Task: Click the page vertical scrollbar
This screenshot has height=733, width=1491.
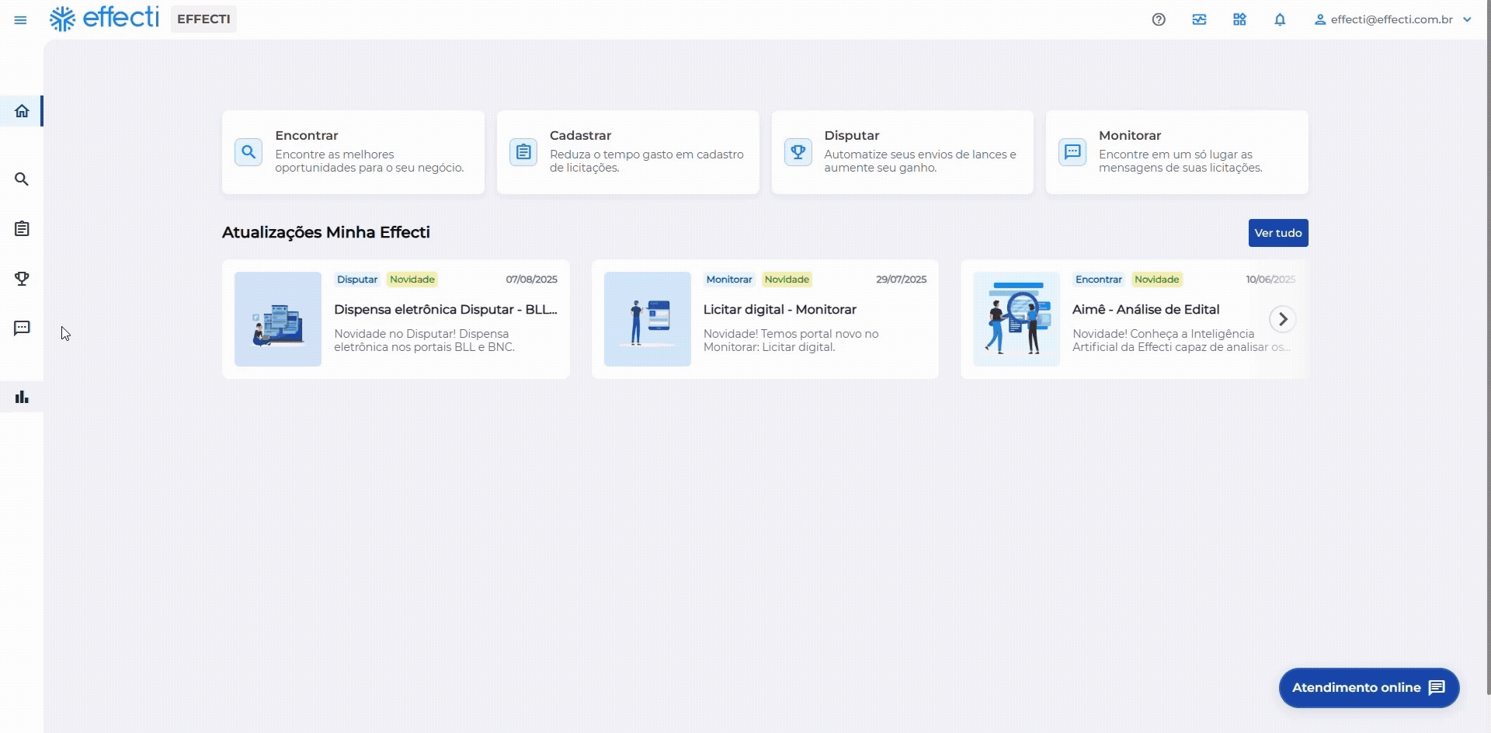Action: [x=1487, y=349]
